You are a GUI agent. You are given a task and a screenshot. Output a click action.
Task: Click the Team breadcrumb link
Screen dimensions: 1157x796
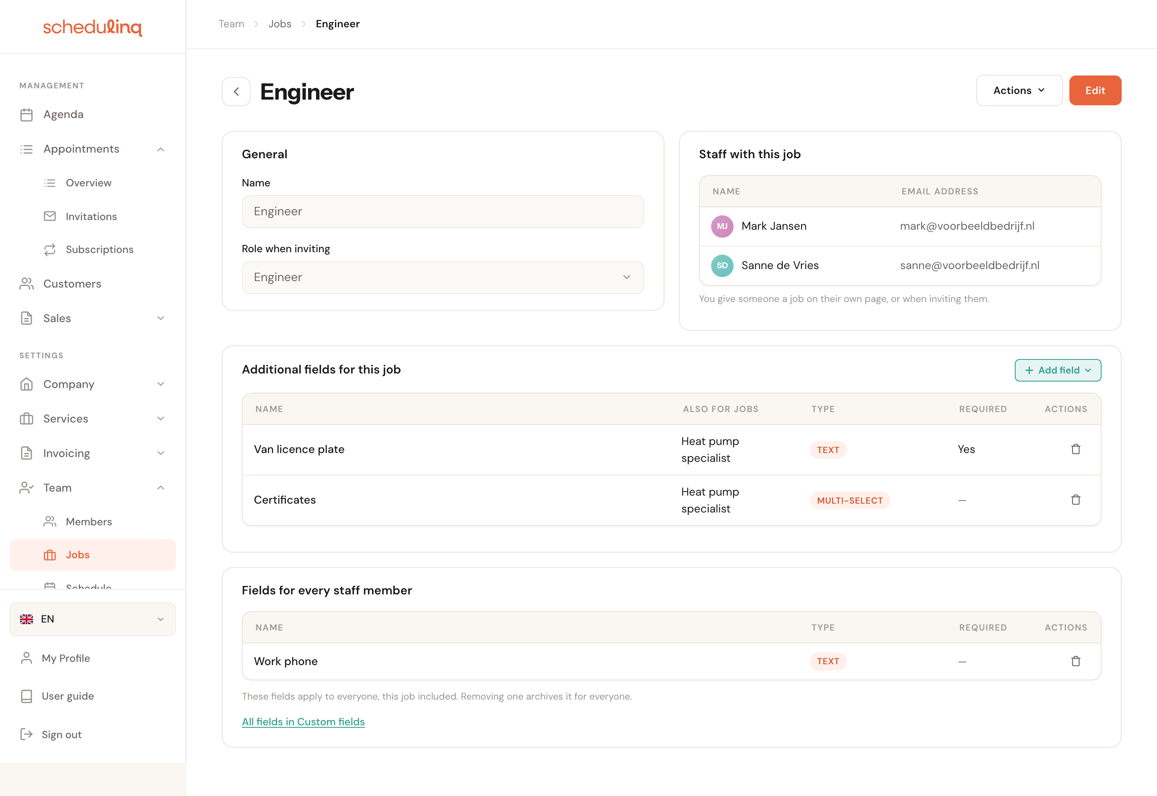click(x=231, y=24)
